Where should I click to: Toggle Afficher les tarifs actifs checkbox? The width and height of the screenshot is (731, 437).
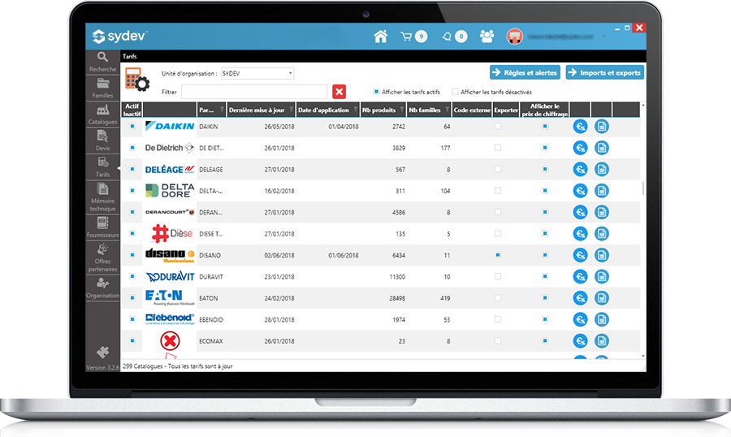coord(376,92)
